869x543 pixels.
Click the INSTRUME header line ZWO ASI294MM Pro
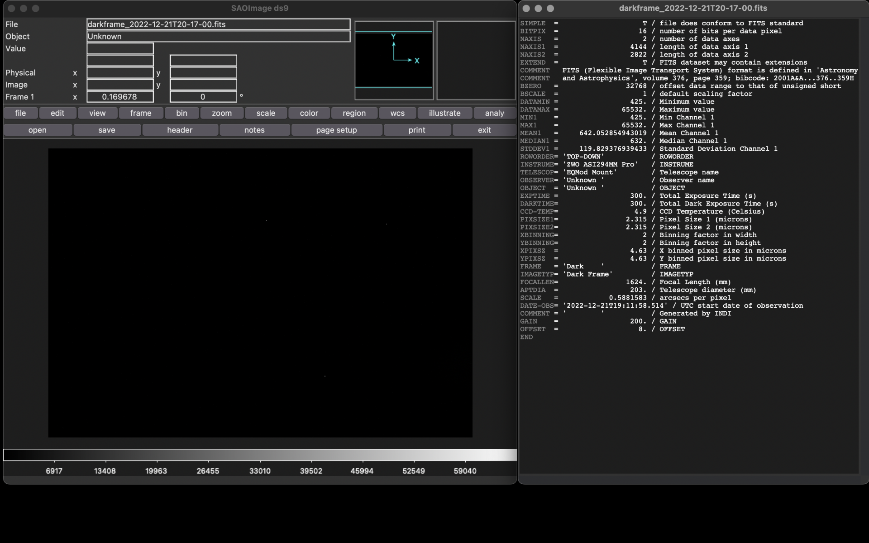(606, 164)
